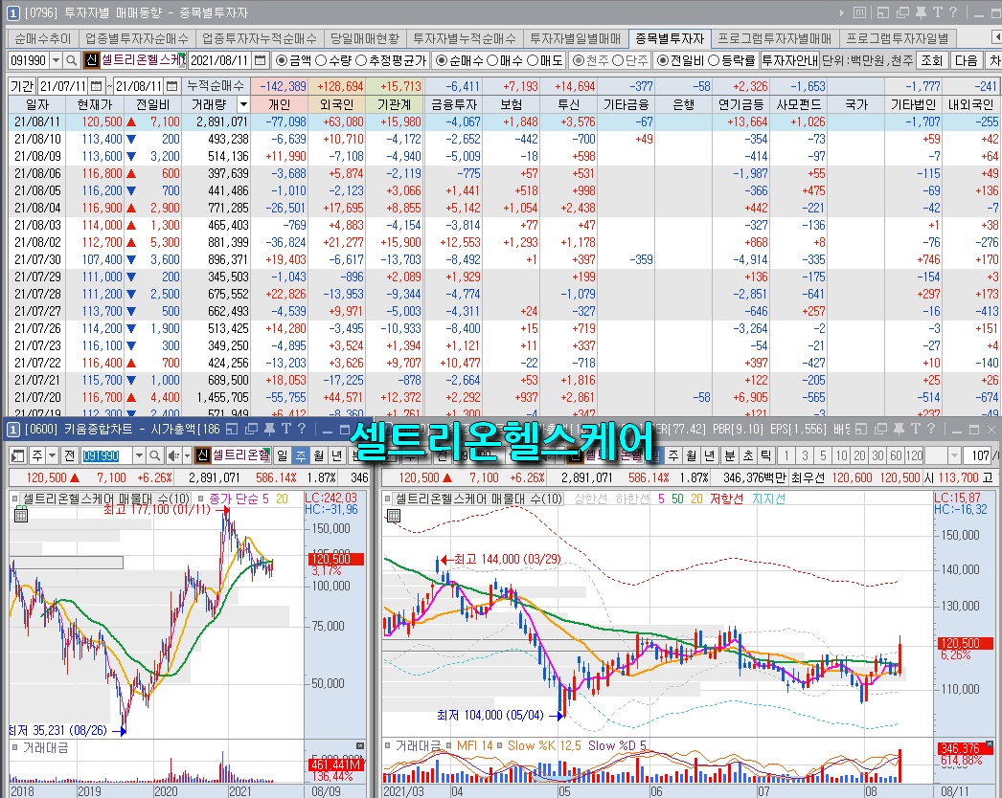Click 기관계 column header
1002x798 pixels.
point(395,104)
